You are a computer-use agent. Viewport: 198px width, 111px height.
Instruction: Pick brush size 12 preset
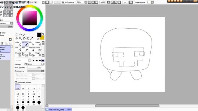pos(23,103)
